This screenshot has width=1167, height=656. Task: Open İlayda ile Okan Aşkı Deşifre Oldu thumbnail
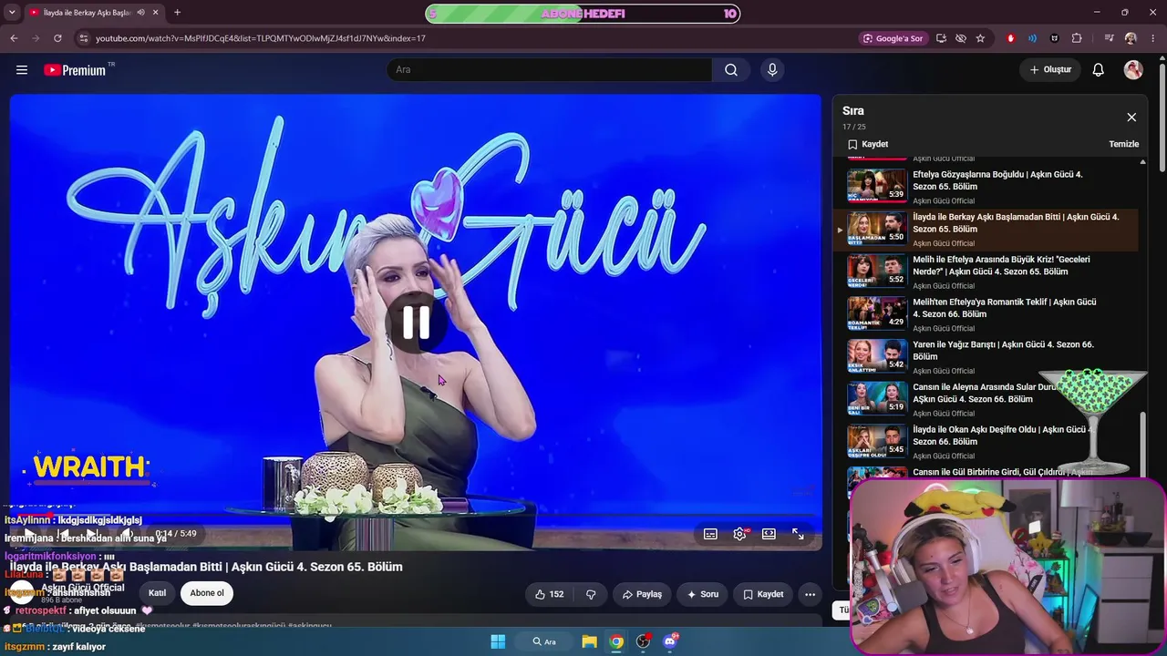point(877,441)
